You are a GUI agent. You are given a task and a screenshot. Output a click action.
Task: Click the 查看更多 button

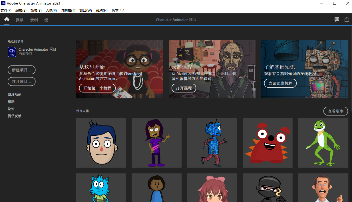tap(336, 111)
